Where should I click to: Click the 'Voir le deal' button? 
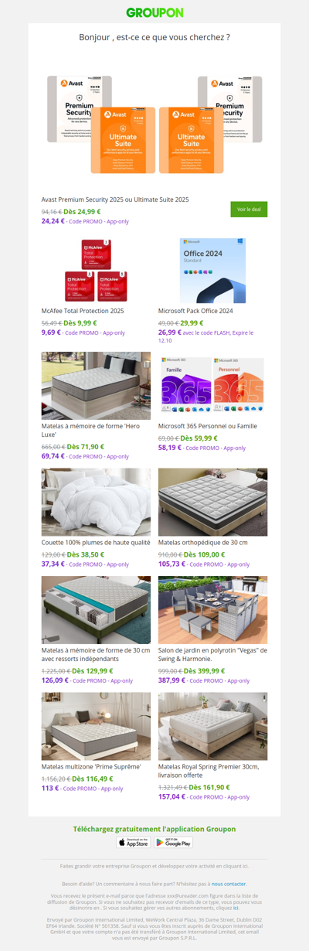tap(249, 209)
